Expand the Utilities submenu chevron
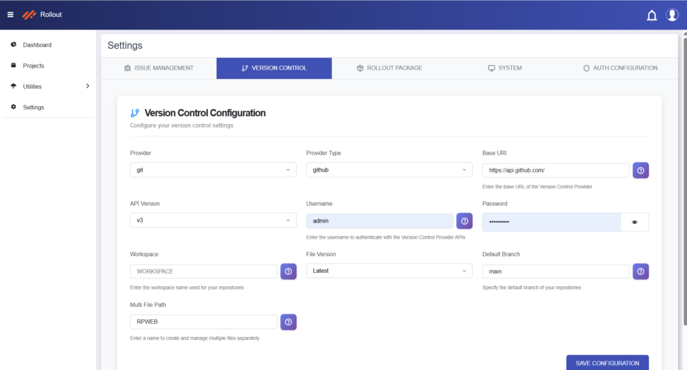 [88, 86]
